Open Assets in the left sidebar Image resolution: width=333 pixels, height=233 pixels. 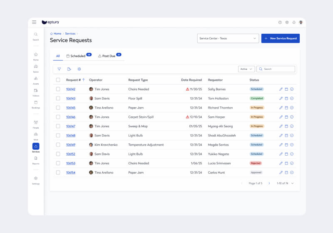click(x=36, y=80)
